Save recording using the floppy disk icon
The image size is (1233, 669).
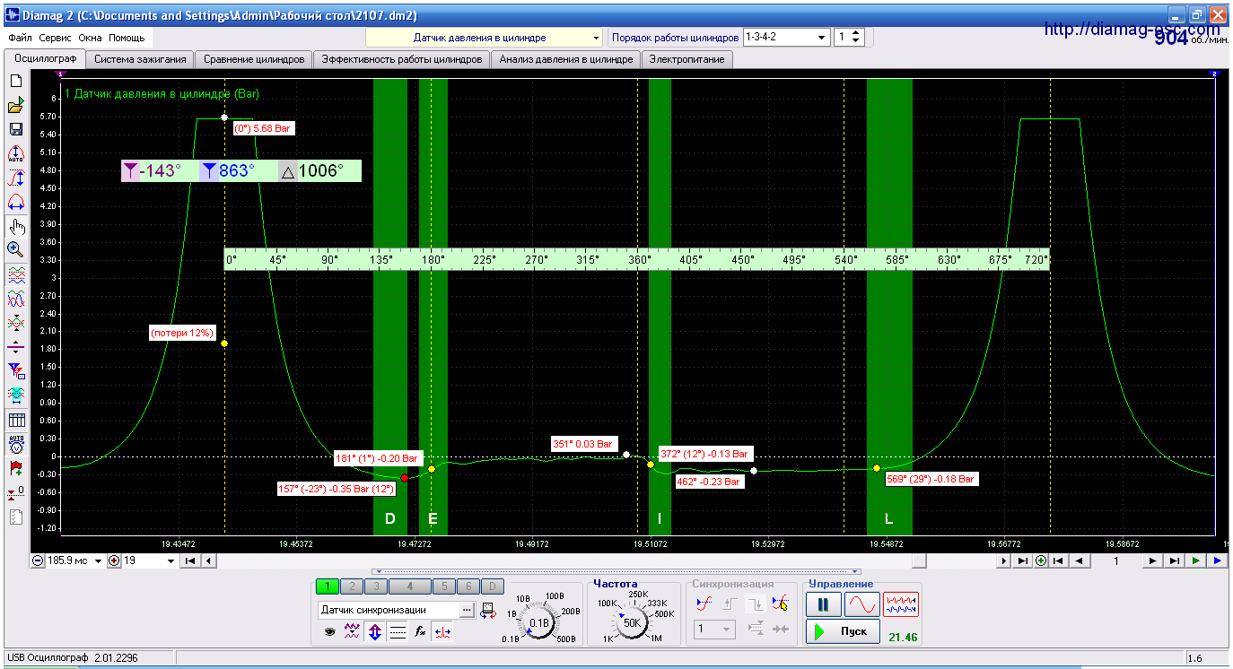tap(15, 130)
